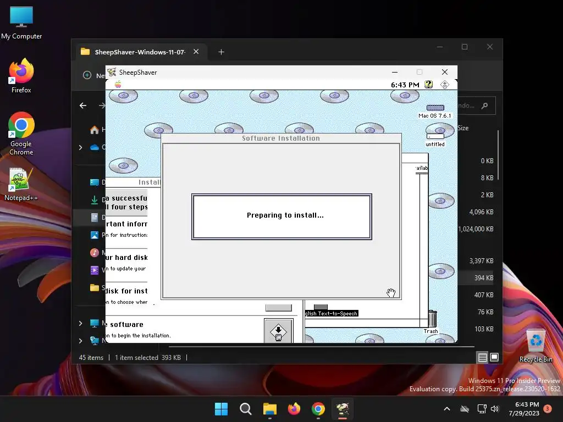Expand the OneDrive cloud tree item
The height and width of the screenshot is (422, 563).
pyautogui.click(x=80, y=147)
